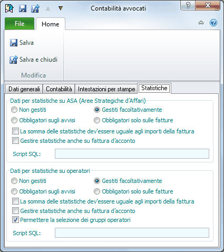This screenshot has height=252, width=224.
Task: Open the Intestazioni per stampe tab
Action: [x=106, y=89]
